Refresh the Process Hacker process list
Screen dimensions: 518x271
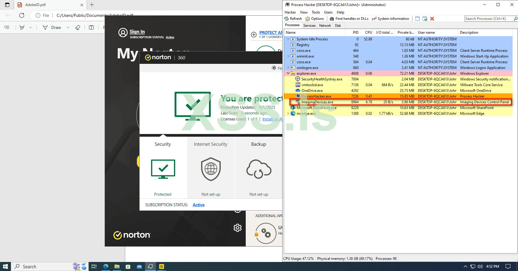(293, 19)
